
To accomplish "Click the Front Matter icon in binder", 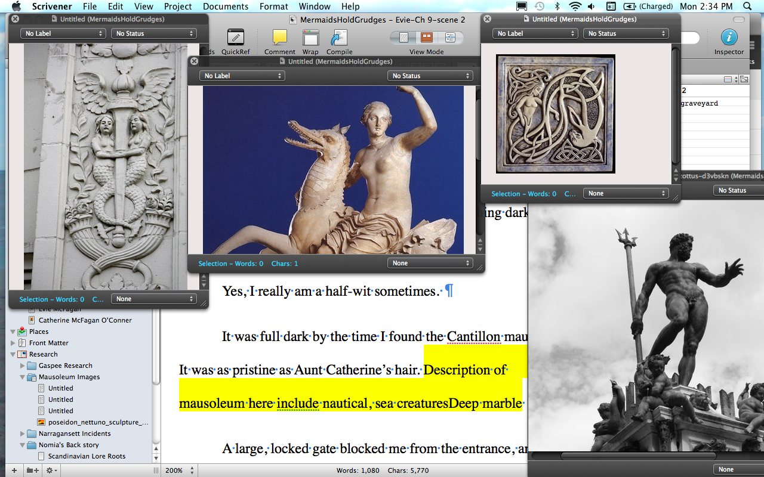I will pyautogui.click(x=23, y=343).
